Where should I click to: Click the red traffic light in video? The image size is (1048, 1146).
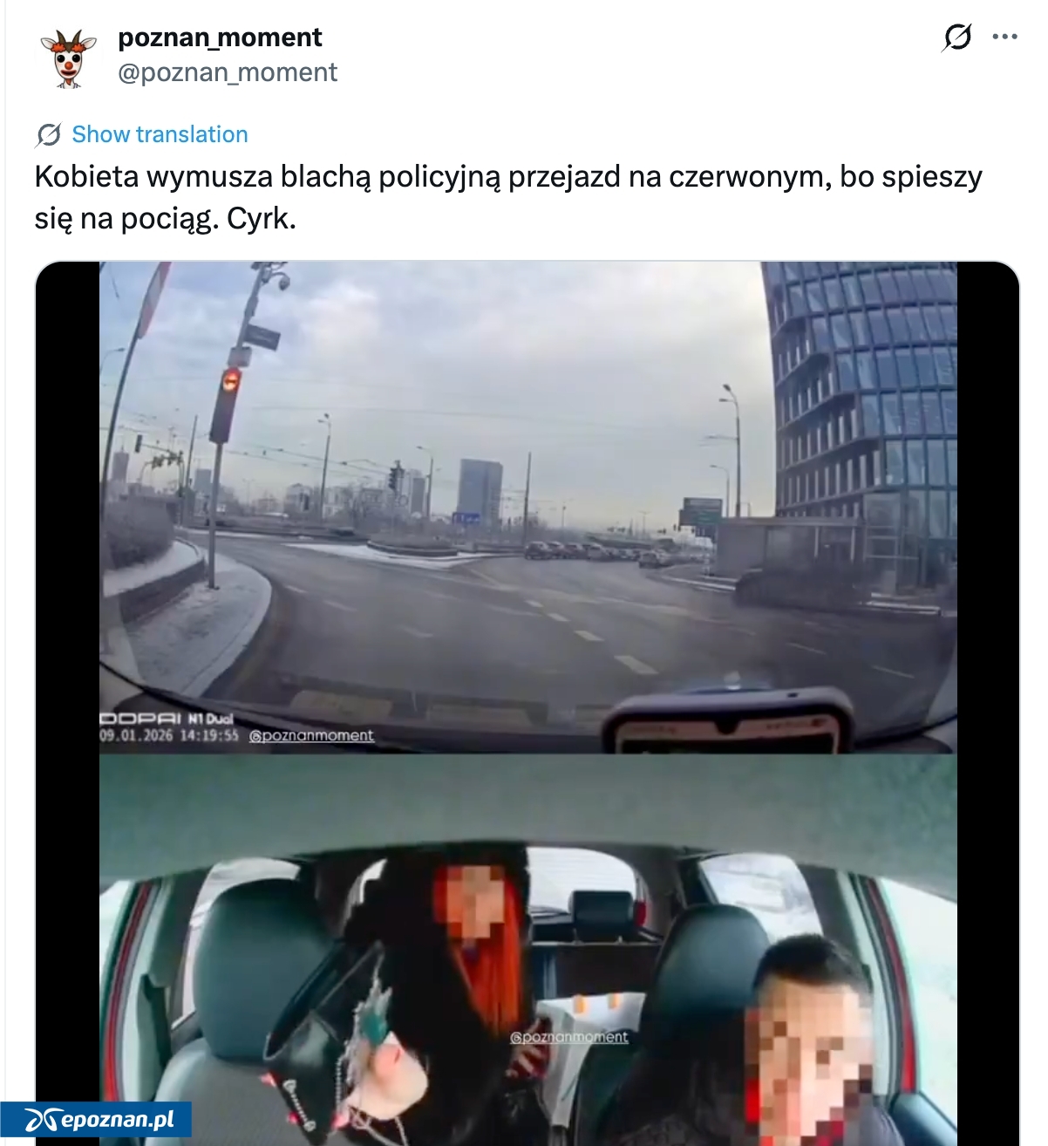230,380
